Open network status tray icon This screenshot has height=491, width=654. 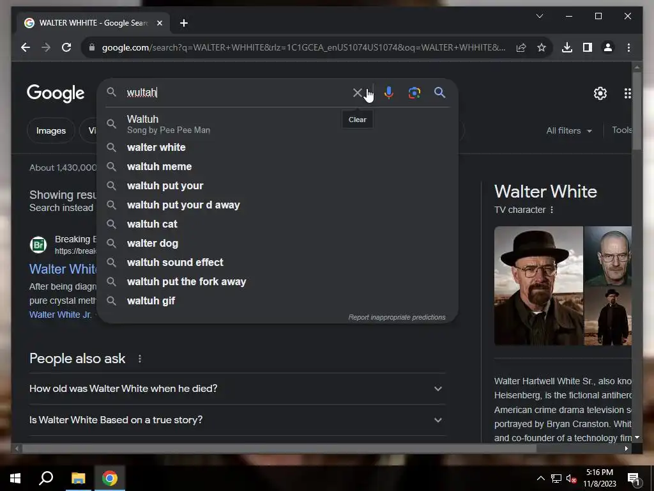pyautogui.click(x=556, y=478)
